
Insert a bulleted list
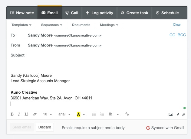(x=94, y=114)
